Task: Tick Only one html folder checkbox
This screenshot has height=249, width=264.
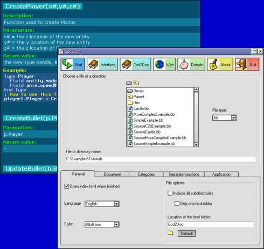Action: pyautogui.click(x=177, y=204)
